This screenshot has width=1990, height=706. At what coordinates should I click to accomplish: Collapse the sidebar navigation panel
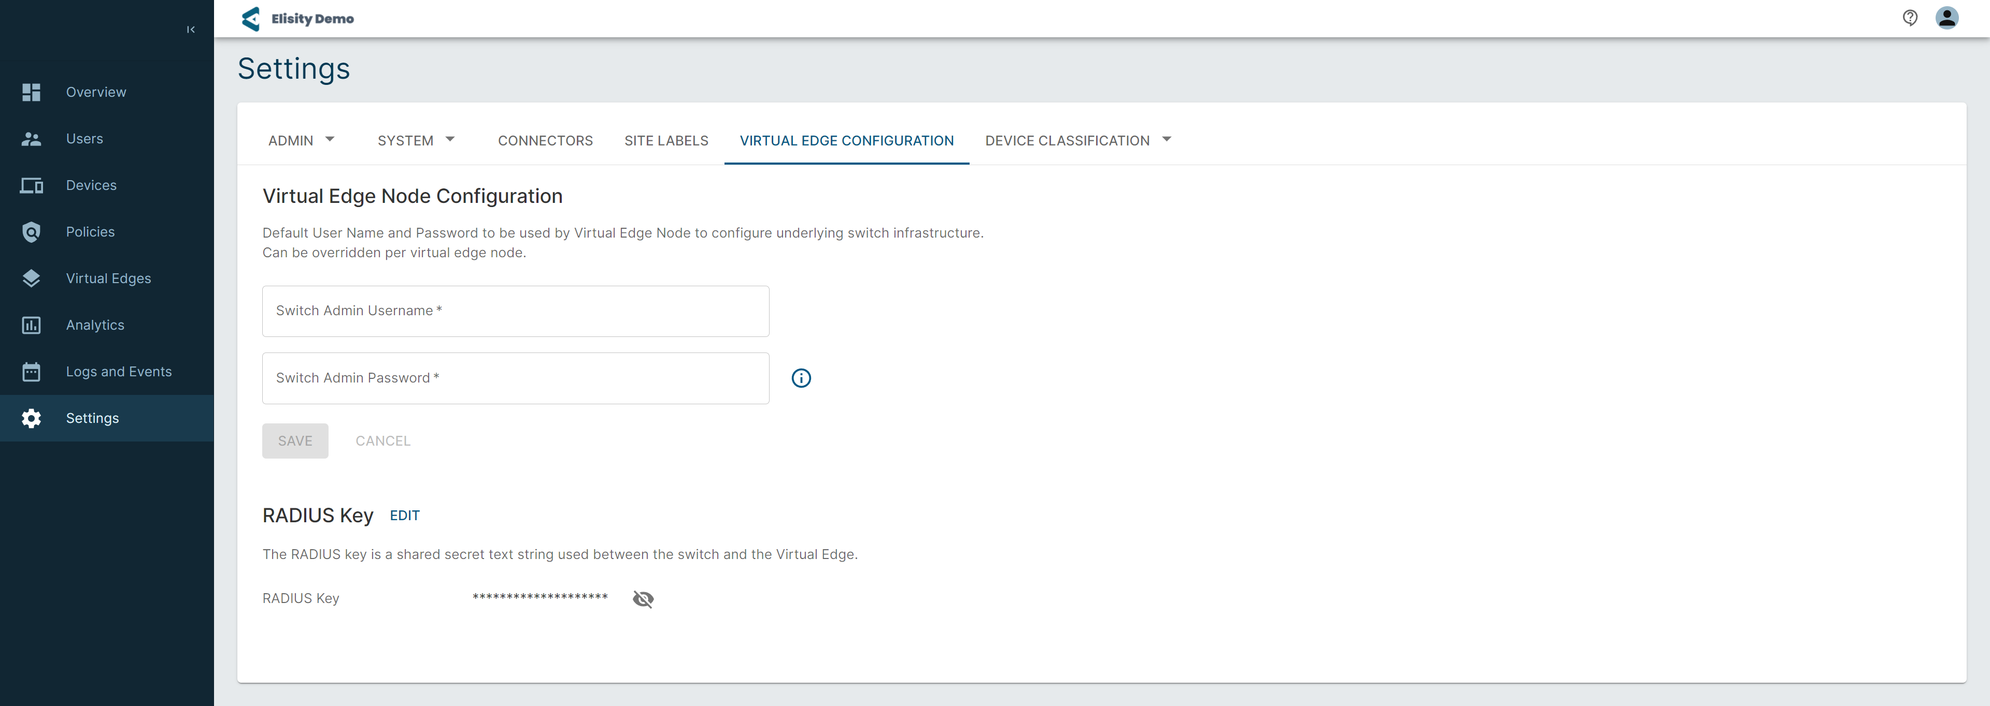pyautogui.click(x=191, y=30)
